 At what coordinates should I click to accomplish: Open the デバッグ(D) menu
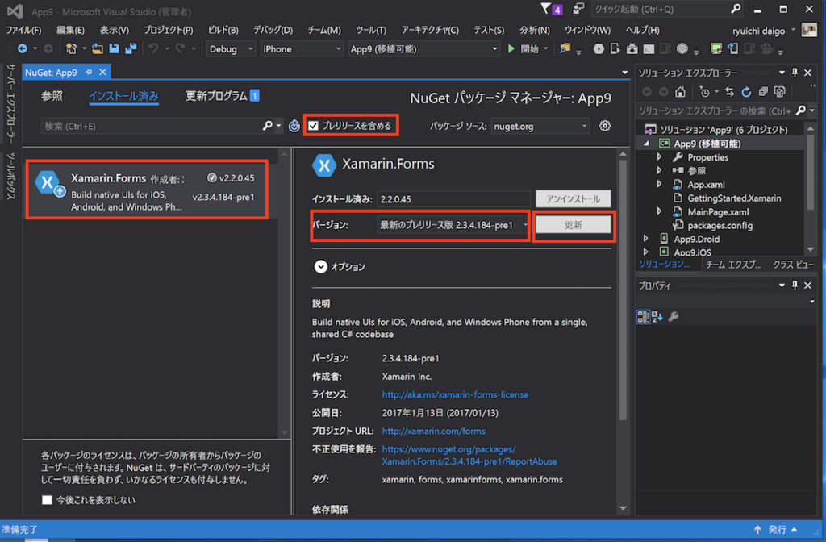click(273, 30)
